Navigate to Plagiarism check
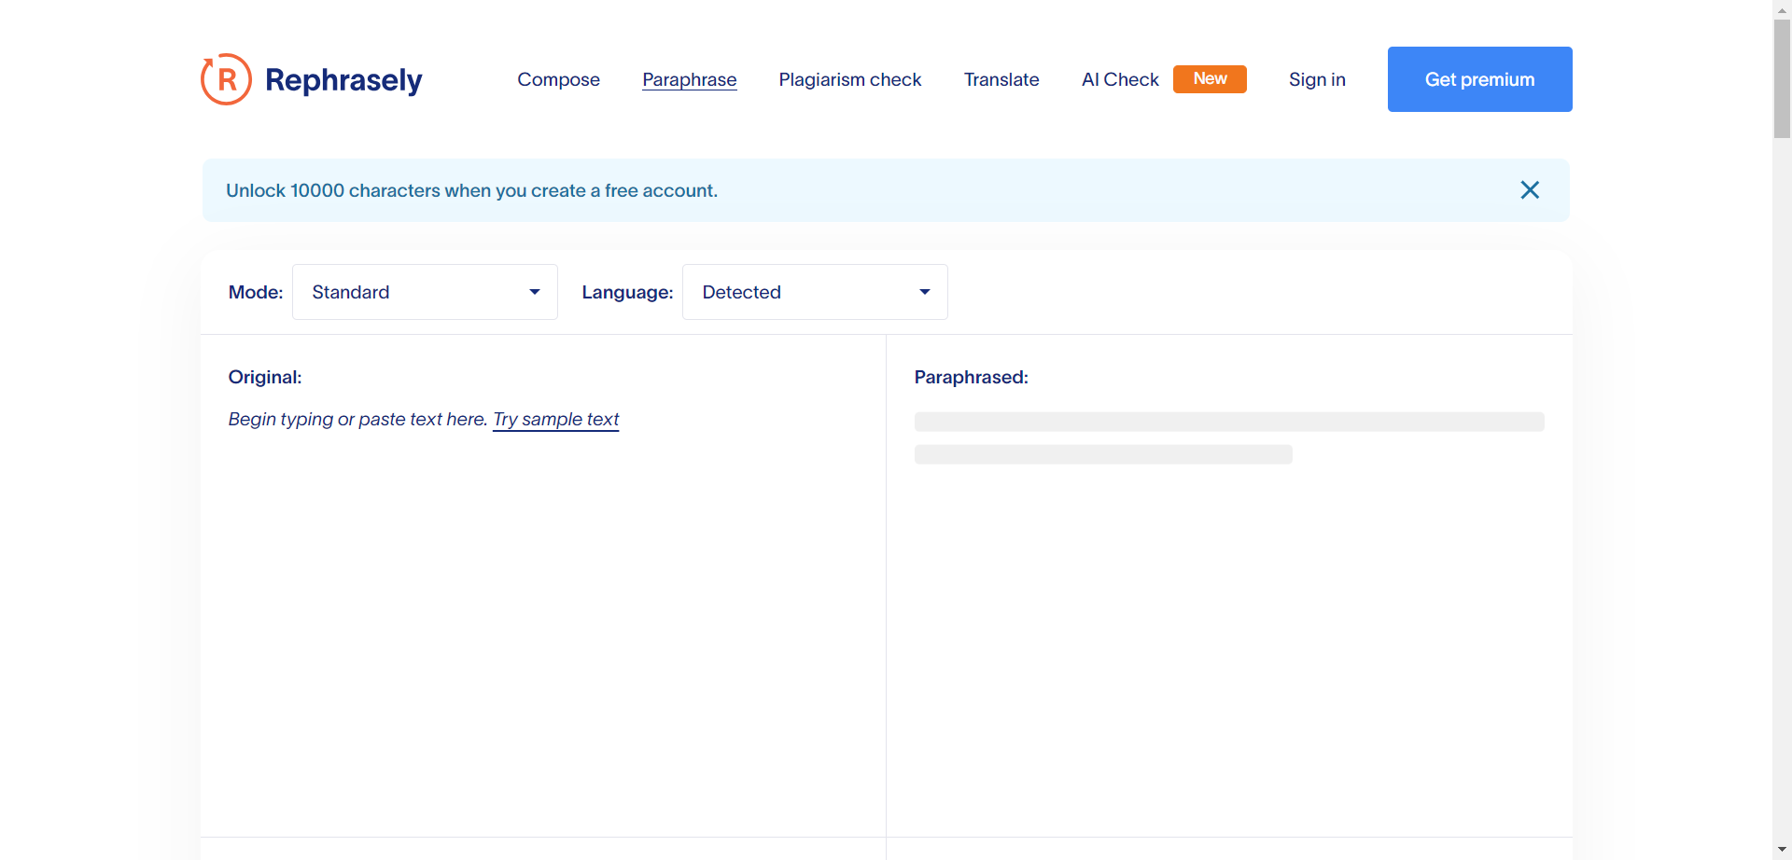Viewport: 1792px width, 860px height. coord(849,80)
